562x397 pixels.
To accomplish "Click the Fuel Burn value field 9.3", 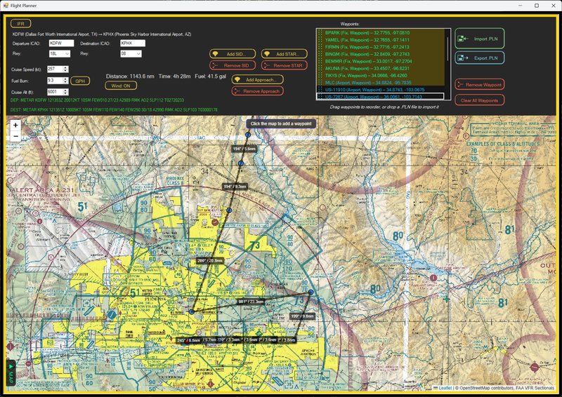I will point(55,81).
